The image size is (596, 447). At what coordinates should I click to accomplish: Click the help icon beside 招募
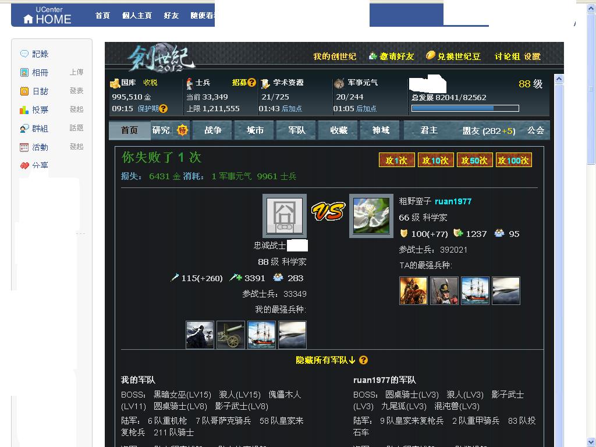[251, 82]
